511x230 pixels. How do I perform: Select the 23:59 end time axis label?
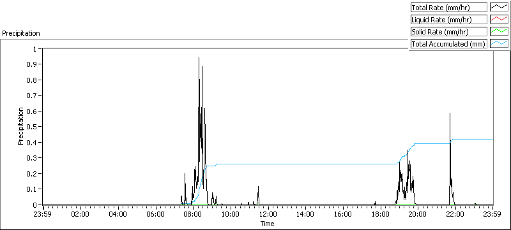point(492,215)
